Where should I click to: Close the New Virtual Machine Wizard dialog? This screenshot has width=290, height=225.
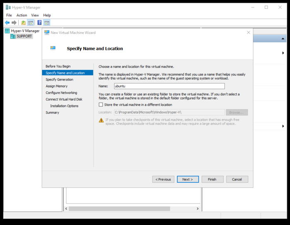249,33
